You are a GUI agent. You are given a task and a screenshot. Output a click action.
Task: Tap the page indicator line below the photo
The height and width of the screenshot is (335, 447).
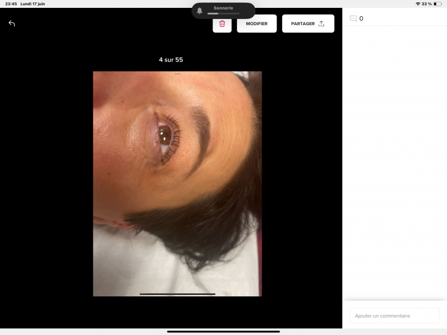point(177,294)
